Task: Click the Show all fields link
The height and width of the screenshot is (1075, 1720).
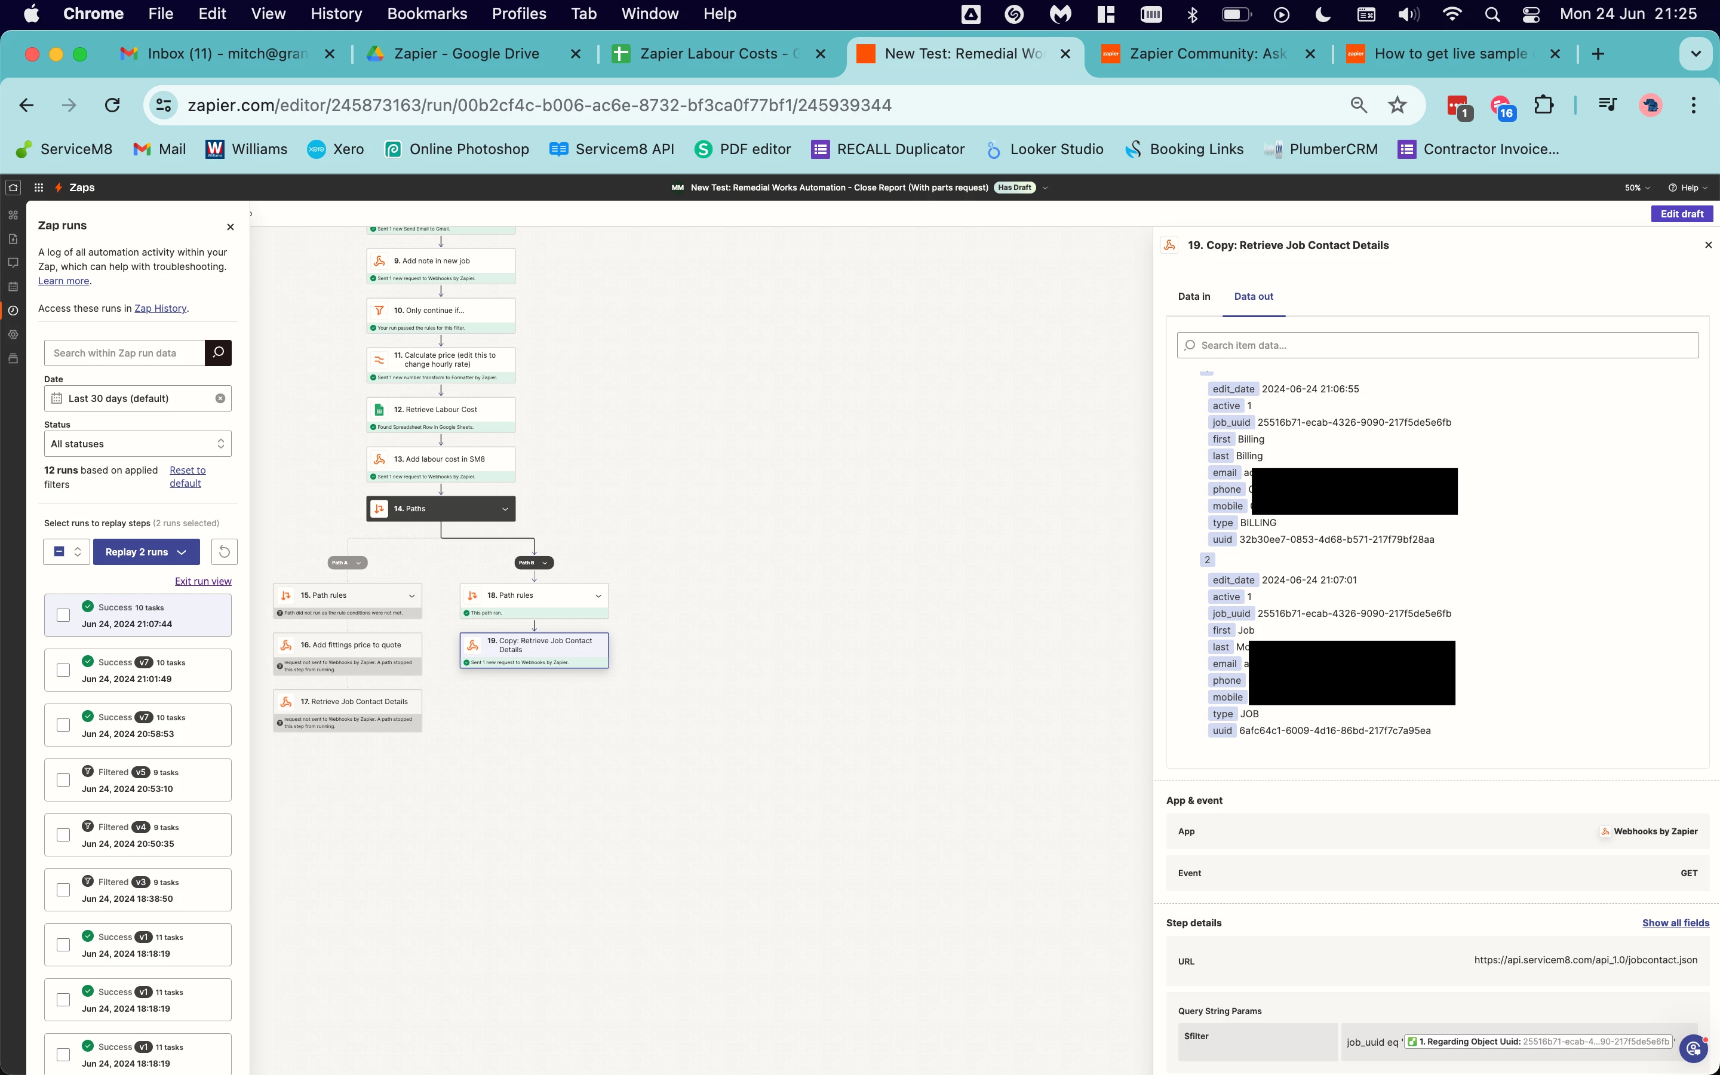Action: (1675, 923)
